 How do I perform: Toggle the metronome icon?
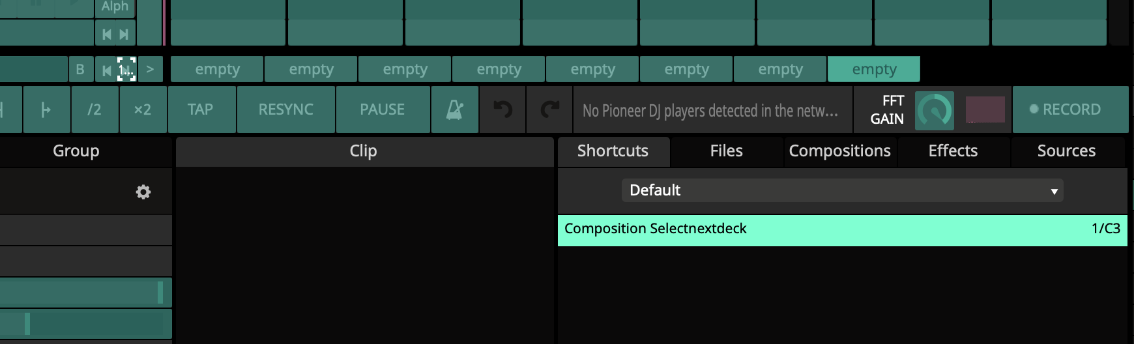pos(454,109)
